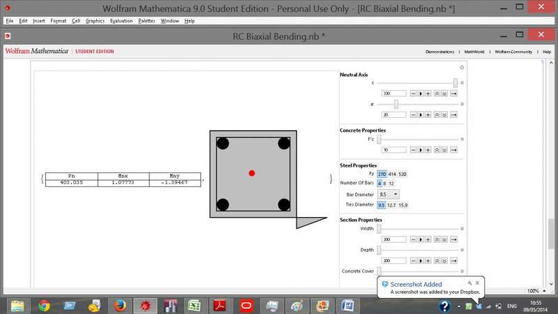The width and height of the screenshot is (558, 314).
Task: Click the minus step button for F'c
Action: coord(413,150)
